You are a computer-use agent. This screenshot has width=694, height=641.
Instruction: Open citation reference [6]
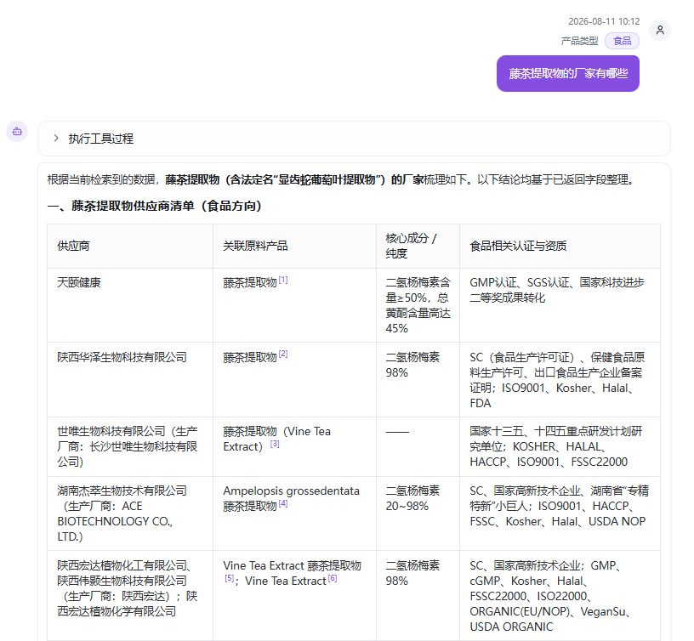coord(333,578)
